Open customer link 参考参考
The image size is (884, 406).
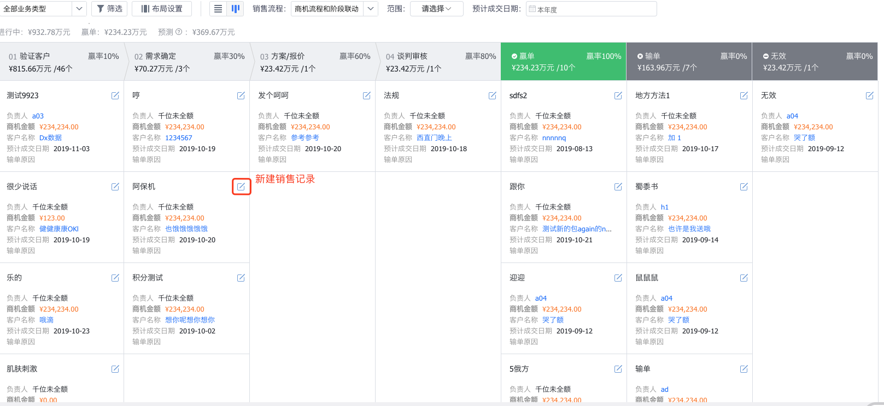305,138
